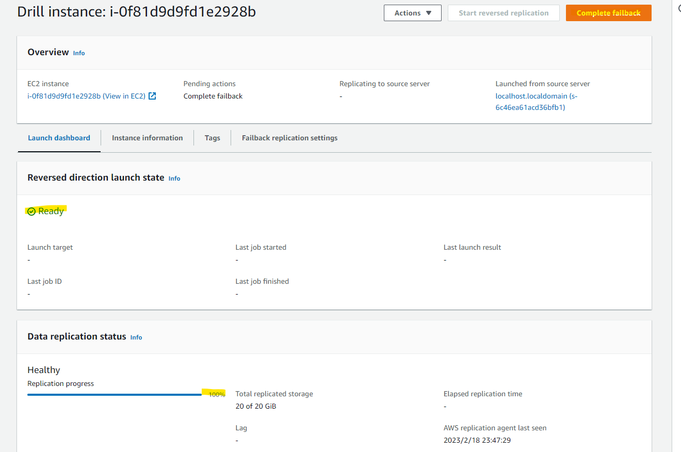Screen dimensions: 681x452
Task: Open the external link icon beside View in EC2
Action: click(x=152, y=96)
